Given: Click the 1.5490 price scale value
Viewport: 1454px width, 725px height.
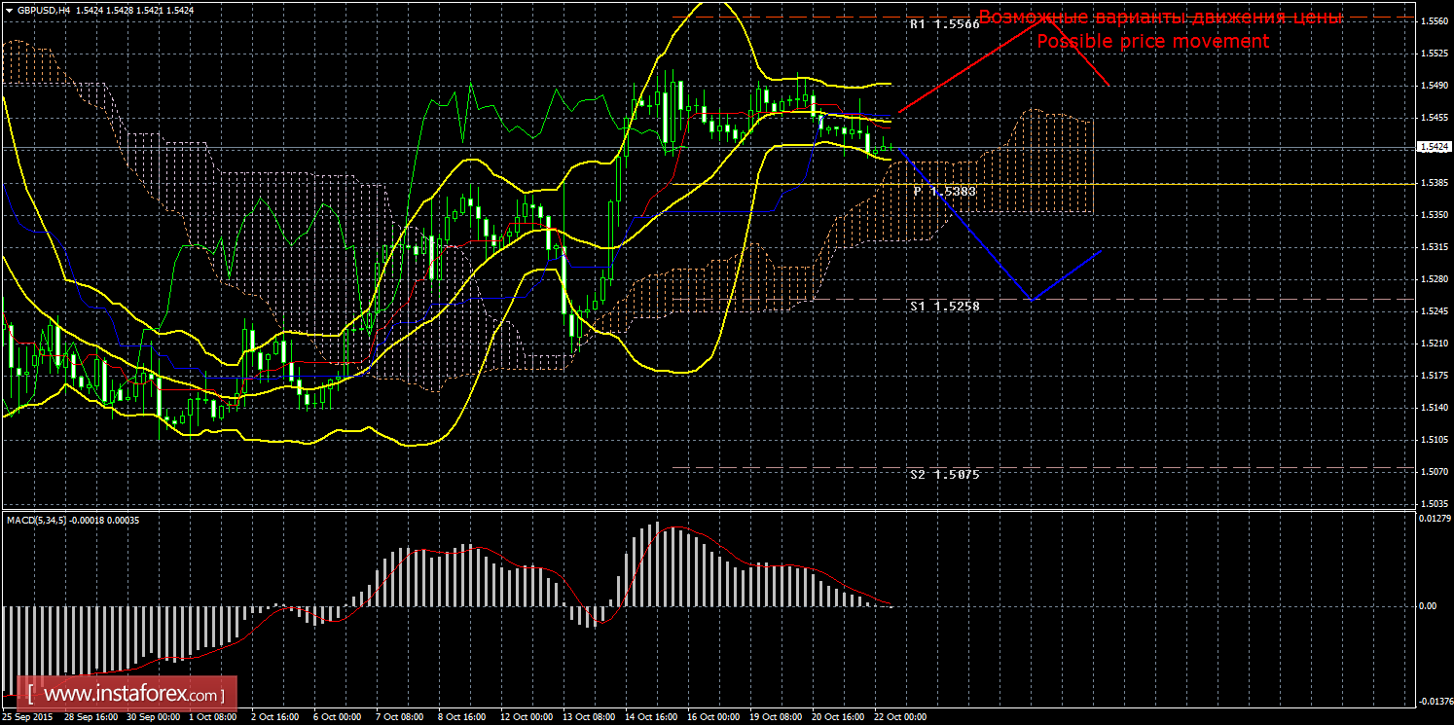Looking at the screenshot, I should point(1433,86).
